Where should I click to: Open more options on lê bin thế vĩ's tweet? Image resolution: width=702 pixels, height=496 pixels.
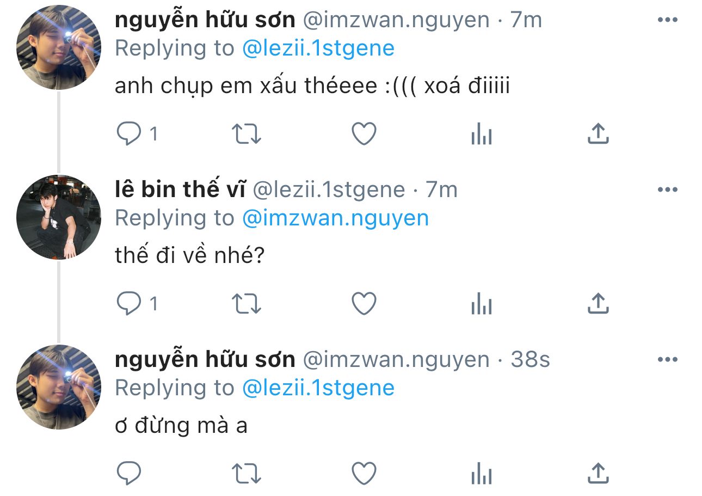coord(667,190)
